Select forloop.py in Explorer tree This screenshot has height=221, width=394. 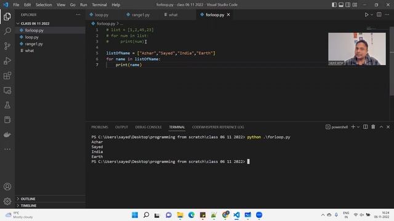coord(50,30)
